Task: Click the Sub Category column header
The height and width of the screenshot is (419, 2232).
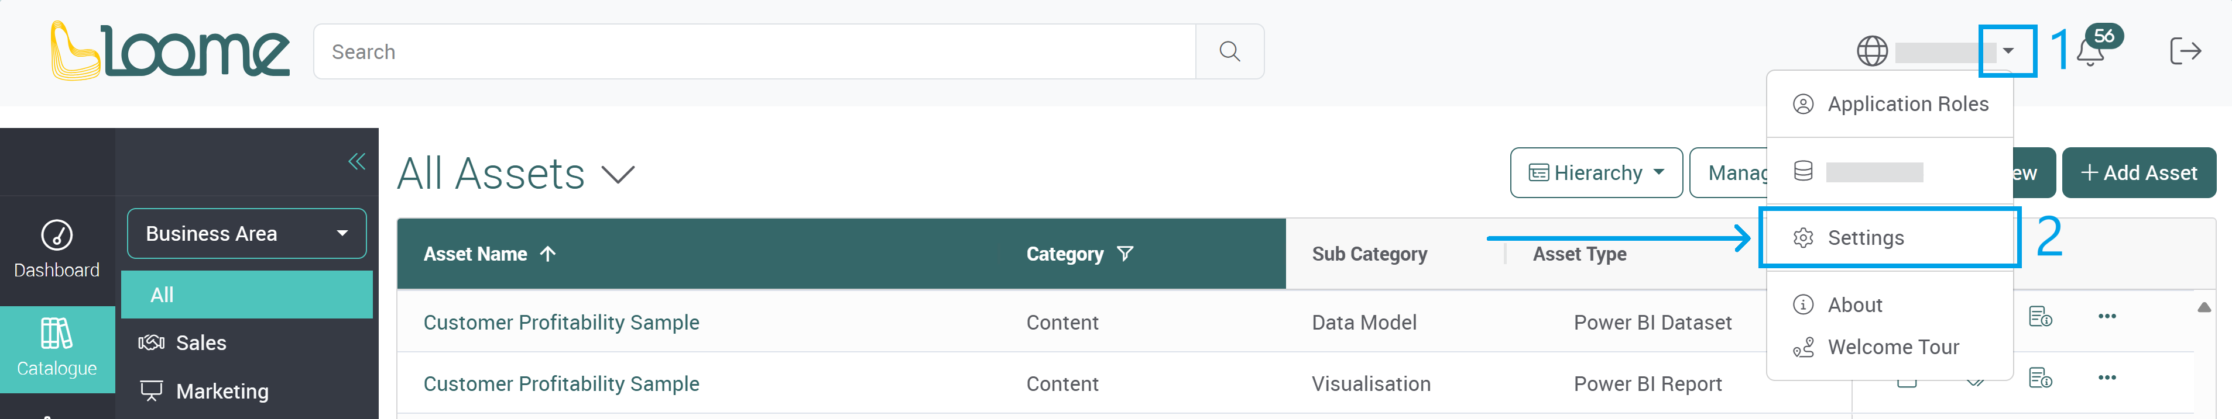Action: (1369, 254)
